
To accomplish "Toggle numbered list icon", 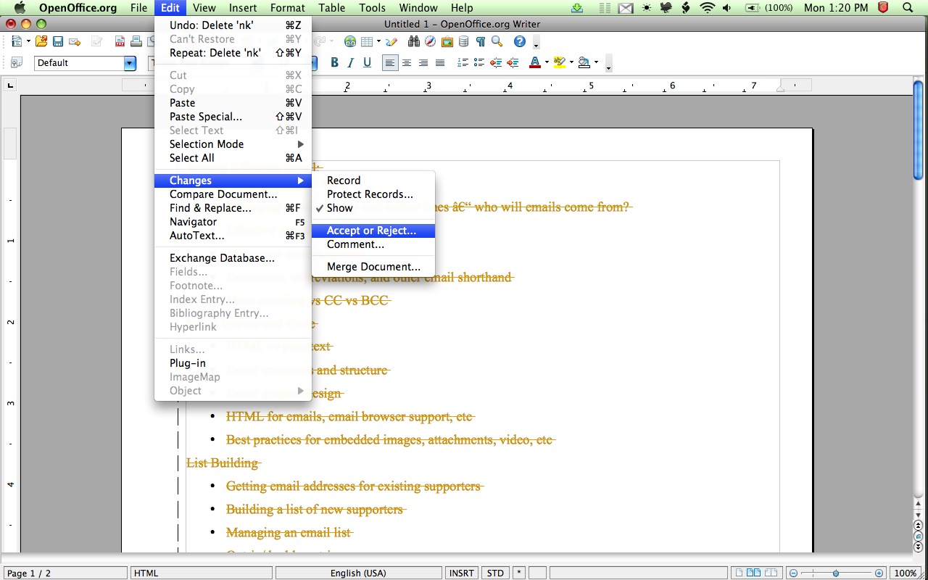I will coord(463,63).
